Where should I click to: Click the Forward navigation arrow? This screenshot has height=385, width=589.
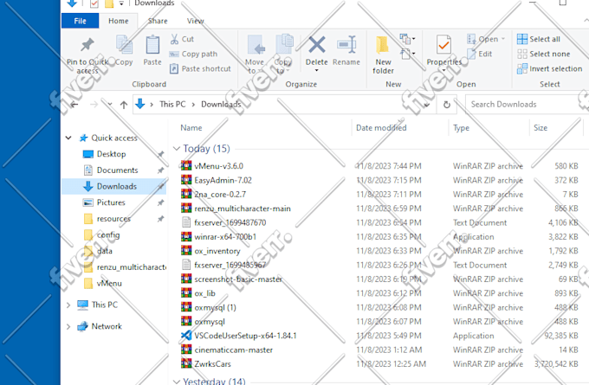(94, 105)
